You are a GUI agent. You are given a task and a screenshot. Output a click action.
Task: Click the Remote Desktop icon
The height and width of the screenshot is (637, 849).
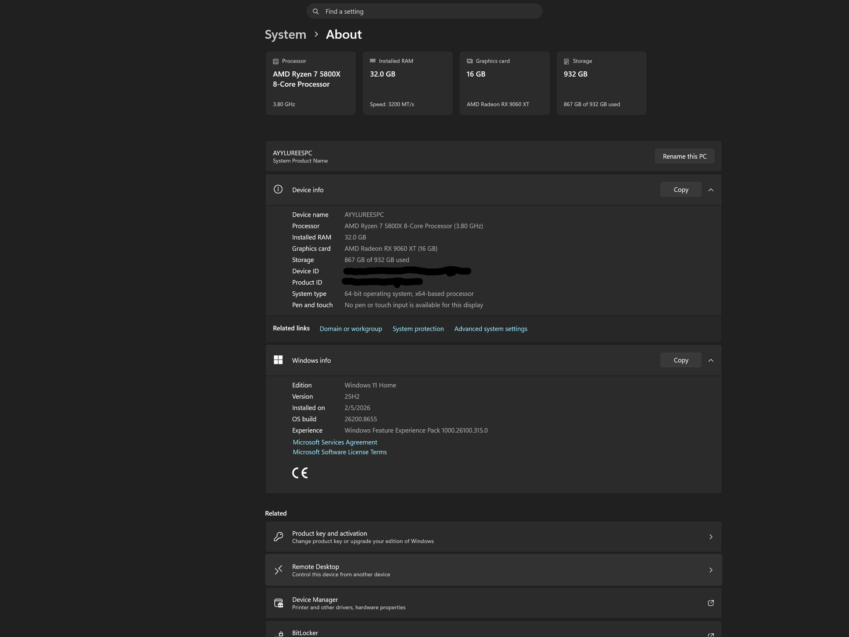[278, 570]
